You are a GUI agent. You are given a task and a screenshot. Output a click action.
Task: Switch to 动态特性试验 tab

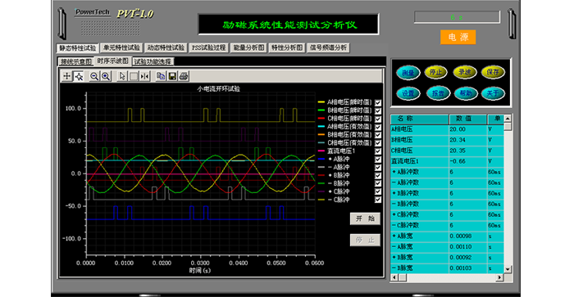click(166, 47)
